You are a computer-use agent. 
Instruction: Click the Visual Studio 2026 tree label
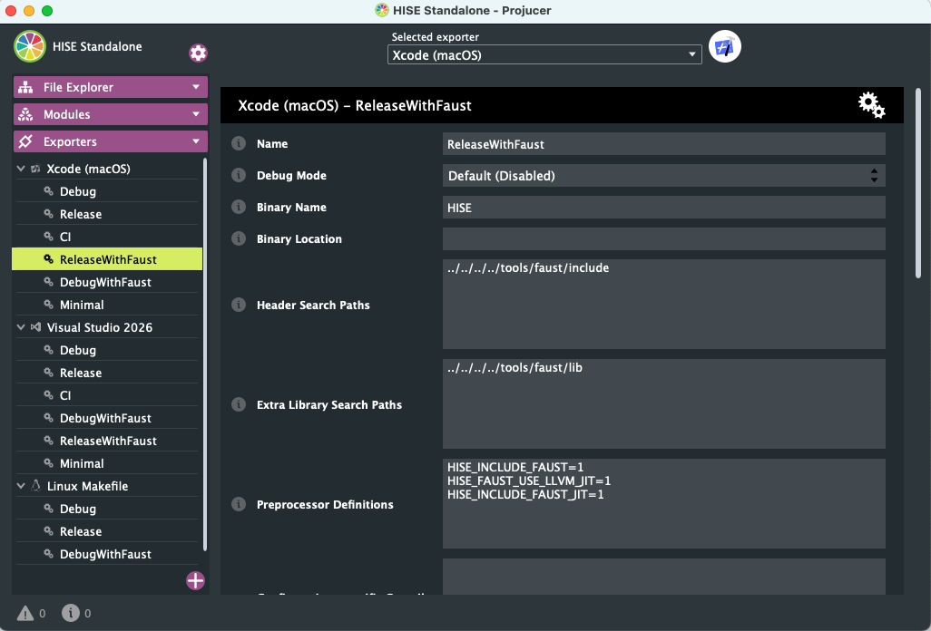pyautogui.click(x=100, y=327)
